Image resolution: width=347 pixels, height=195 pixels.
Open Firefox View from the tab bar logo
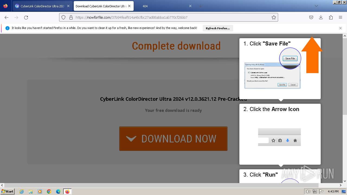click(x=5, y=6)
